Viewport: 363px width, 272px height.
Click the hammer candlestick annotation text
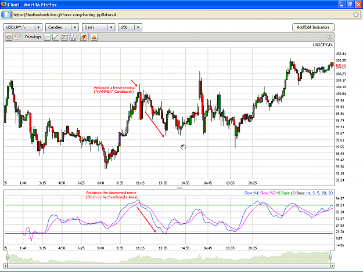click(x=114, y=90)
